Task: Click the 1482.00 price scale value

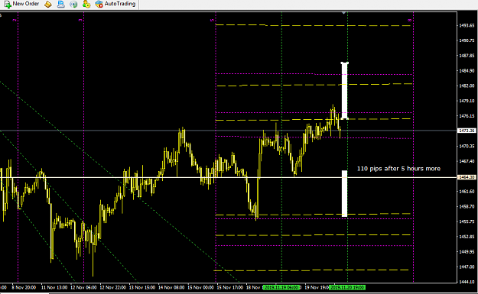Action: pos(467,86)
